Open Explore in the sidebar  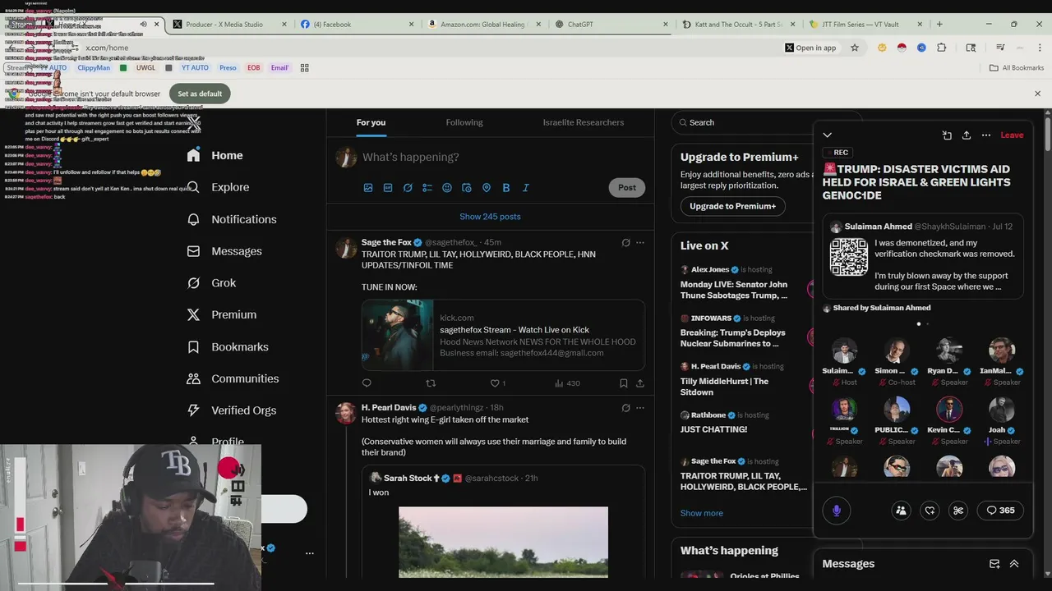pos(219,187)
